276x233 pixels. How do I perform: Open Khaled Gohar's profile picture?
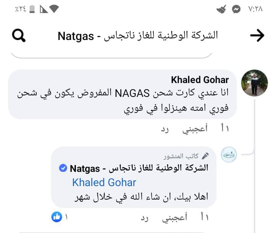pos(254,83)
